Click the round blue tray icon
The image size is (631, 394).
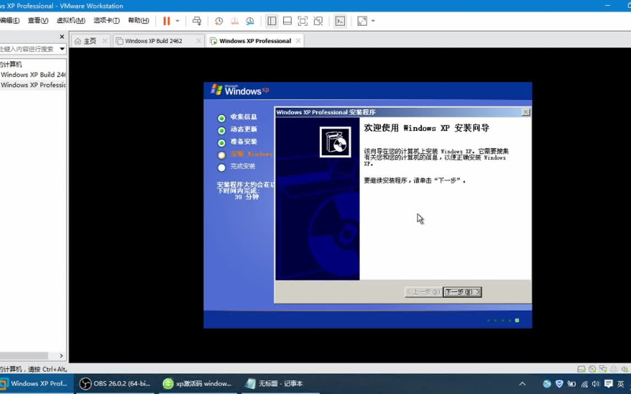click(547, 384)
